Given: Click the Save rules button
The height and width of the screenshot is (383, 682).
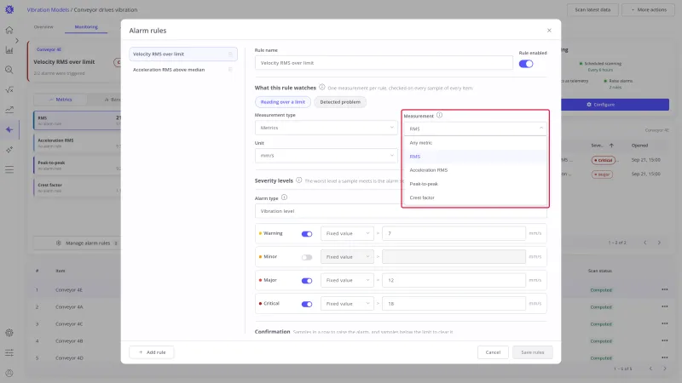Looking at the screenshot, I should (532, 352).
